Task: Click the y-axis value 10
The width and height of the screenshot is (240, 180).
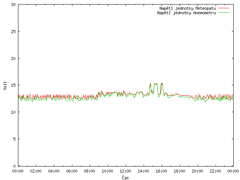Action: click(x=13, y=112)
